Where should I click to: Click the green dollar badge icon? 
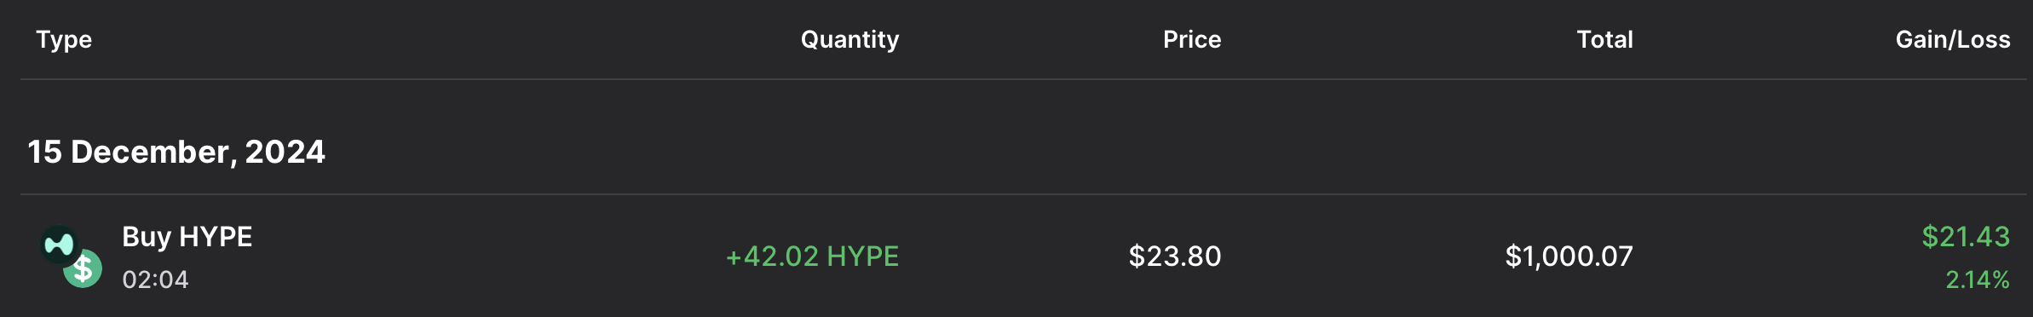click(83, 268)
